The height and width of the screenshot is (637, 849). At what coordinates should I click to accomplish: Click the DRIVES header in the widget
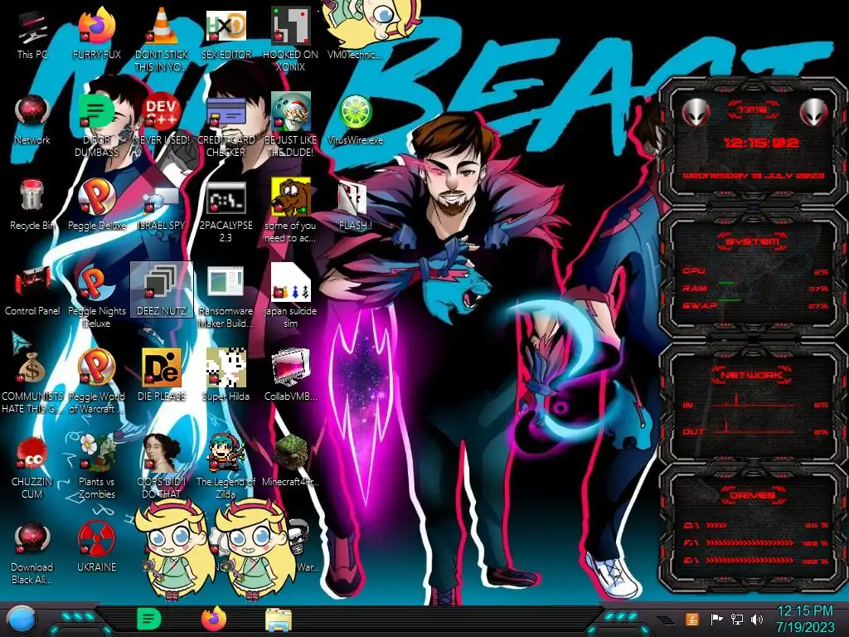753,495
